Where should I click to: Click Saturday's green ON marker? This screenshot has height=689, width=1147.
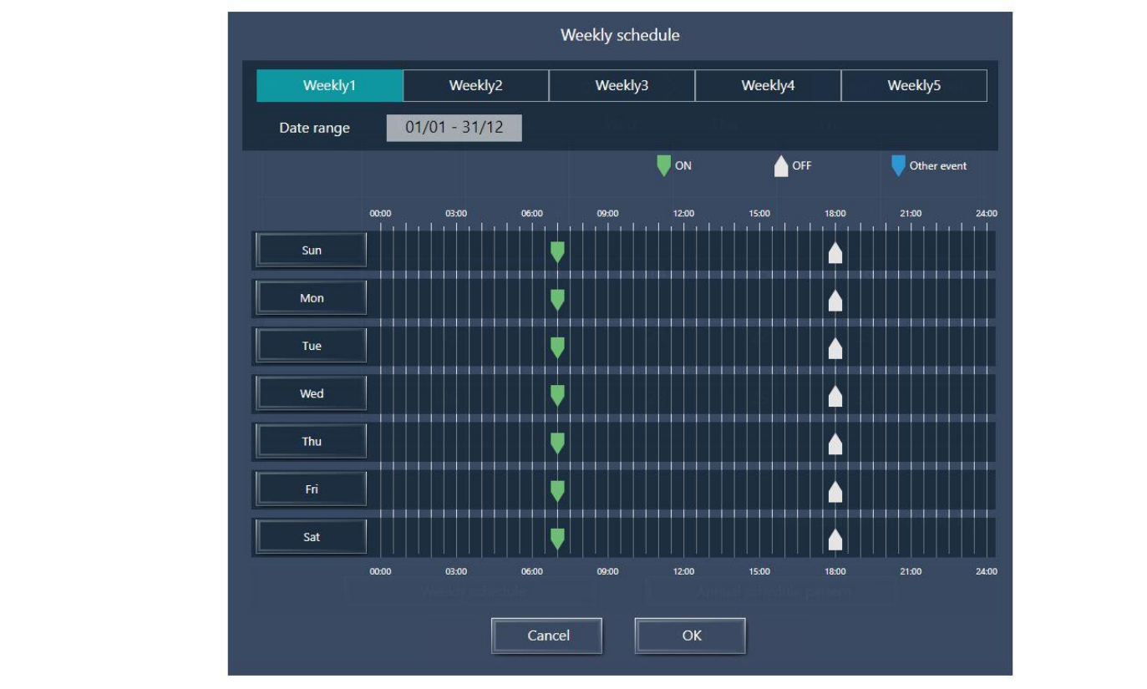tap(557, 539)
